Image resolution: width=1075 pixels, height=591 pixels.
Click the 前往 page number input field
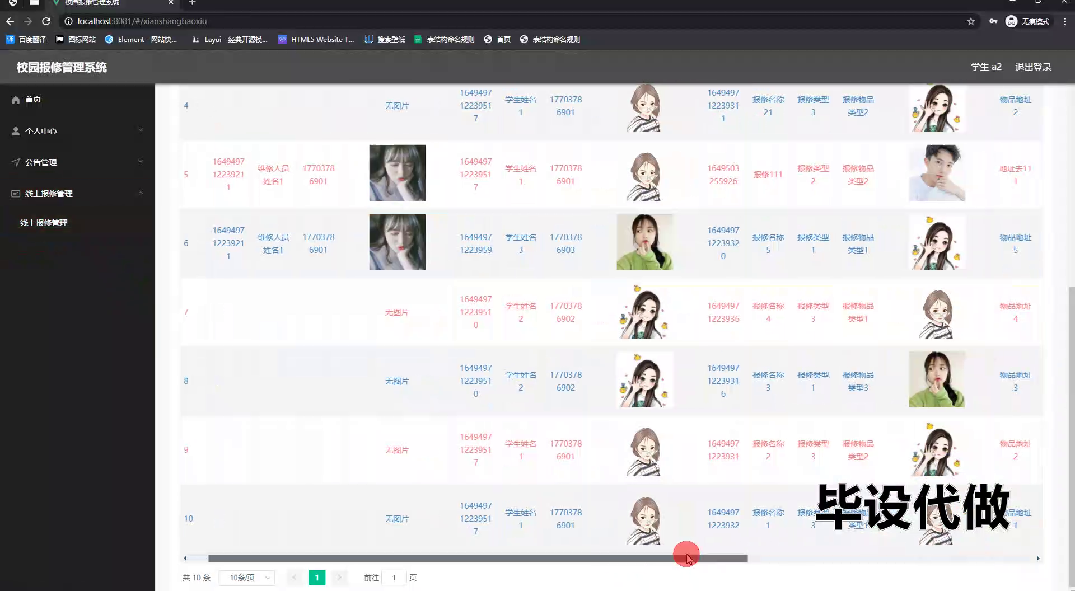point(394,578)
